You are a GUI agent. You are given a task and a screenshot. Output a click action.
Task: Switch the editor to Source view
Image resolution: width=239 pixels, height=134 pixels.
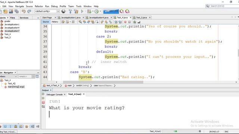(46, 22)
